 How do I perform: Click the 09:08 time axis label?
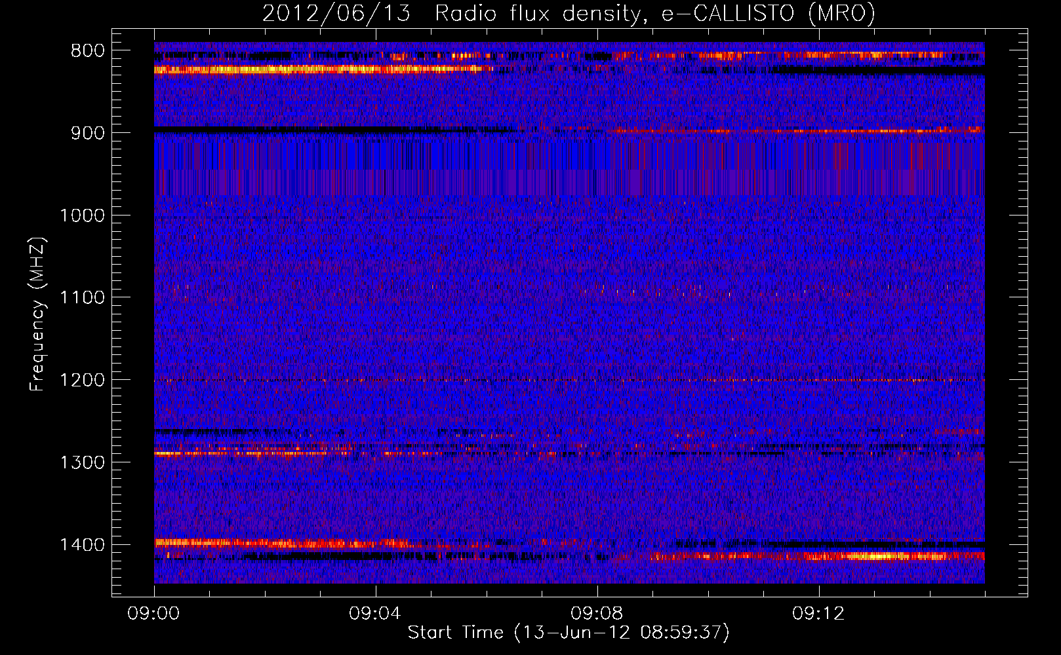(x=597, y=614)
